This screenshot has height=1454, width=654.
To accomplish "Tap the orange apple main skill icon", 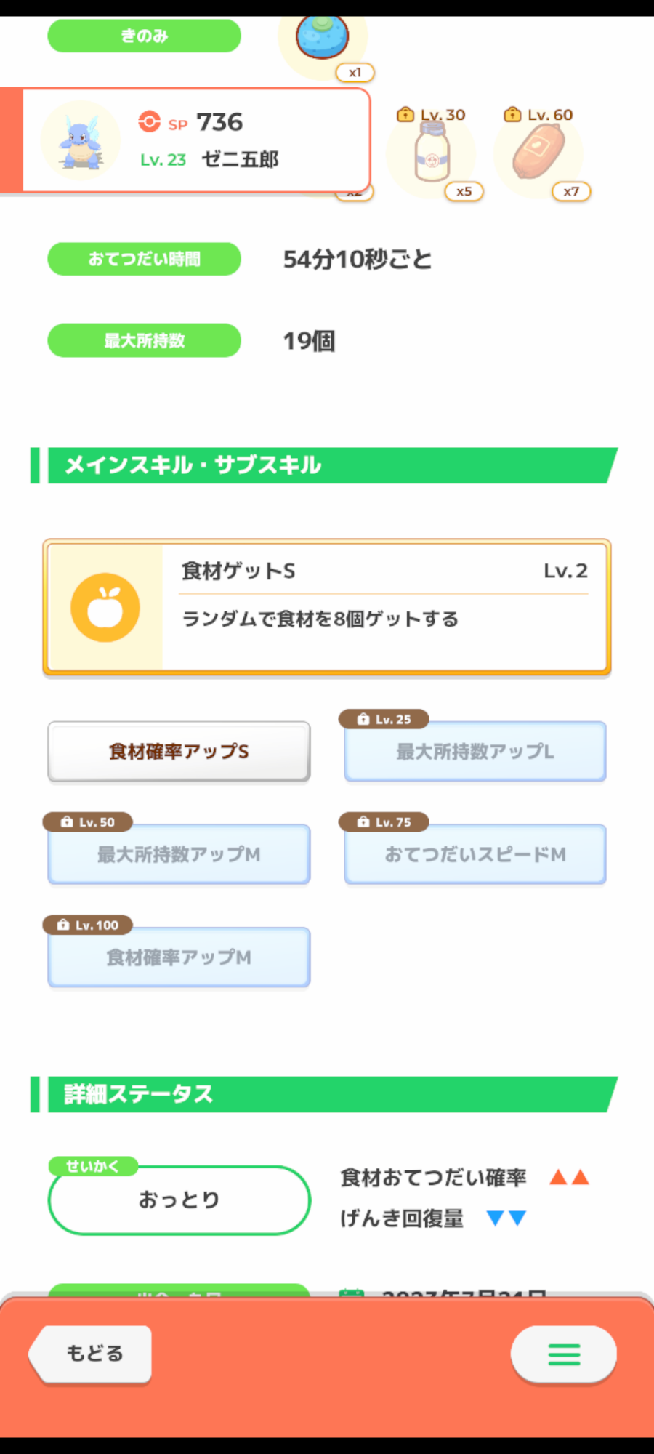I will click(105, 608).
